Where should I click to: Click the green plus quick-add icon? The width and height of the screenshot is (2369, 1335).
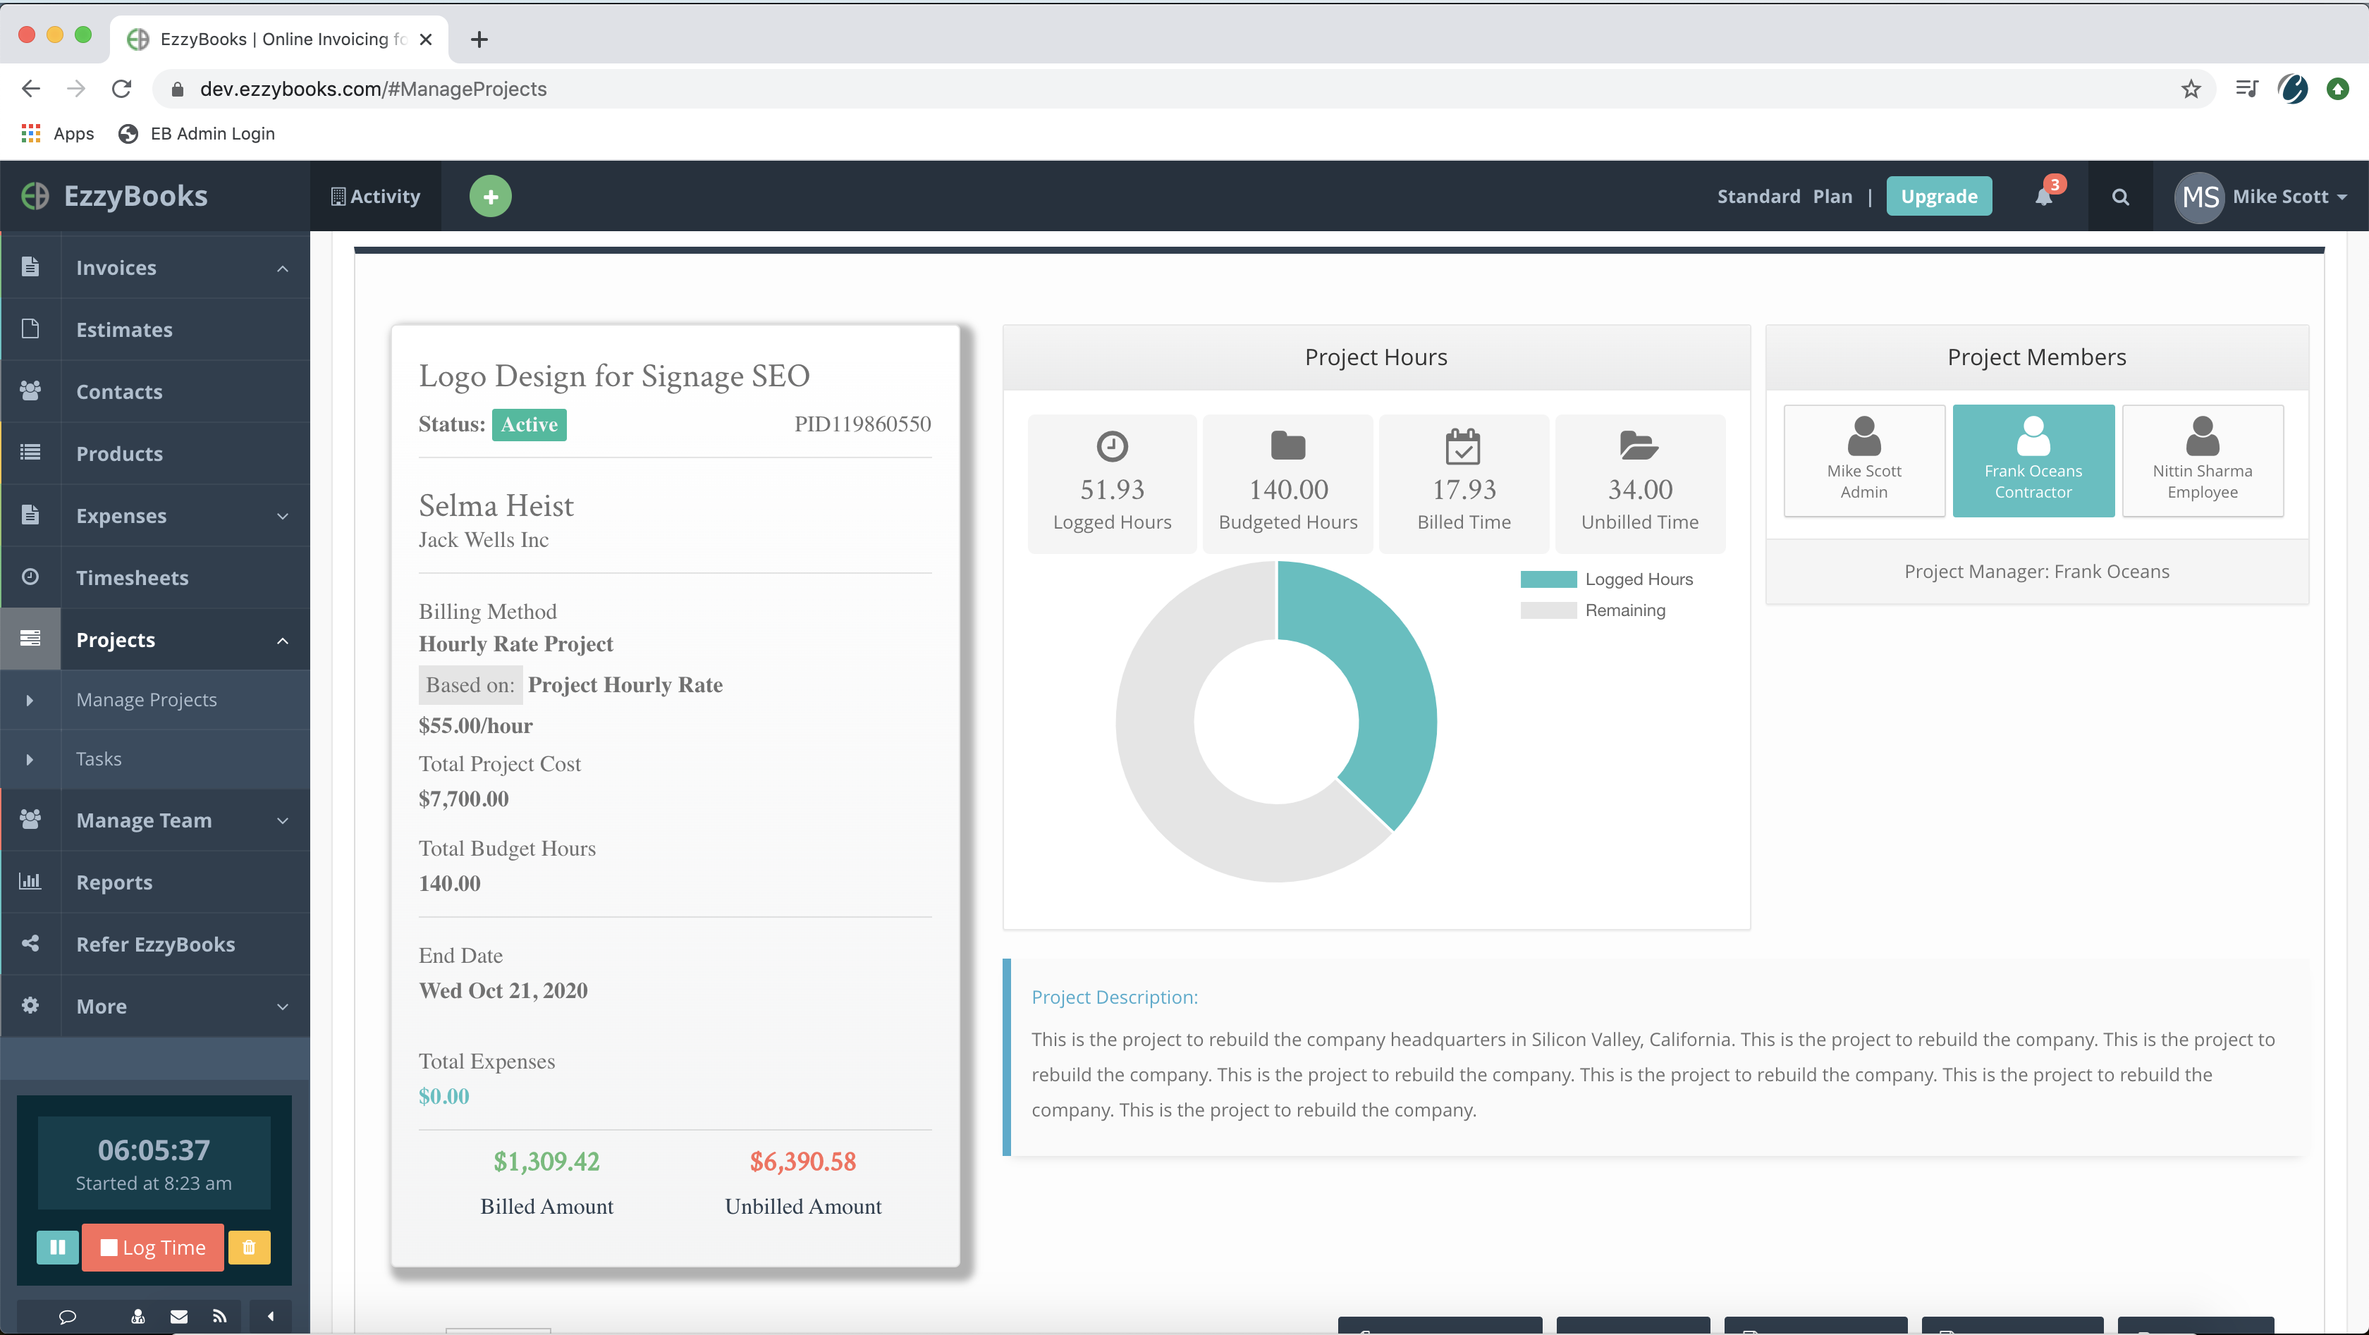(x=490, y=196)
